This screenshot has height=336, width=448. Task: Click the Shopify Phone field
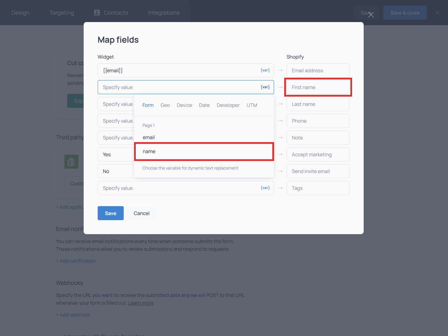pos(318,121)
